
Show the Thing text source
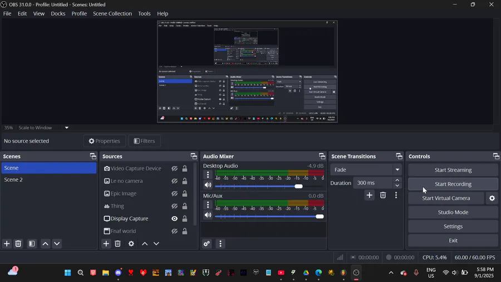click(174, 206)
